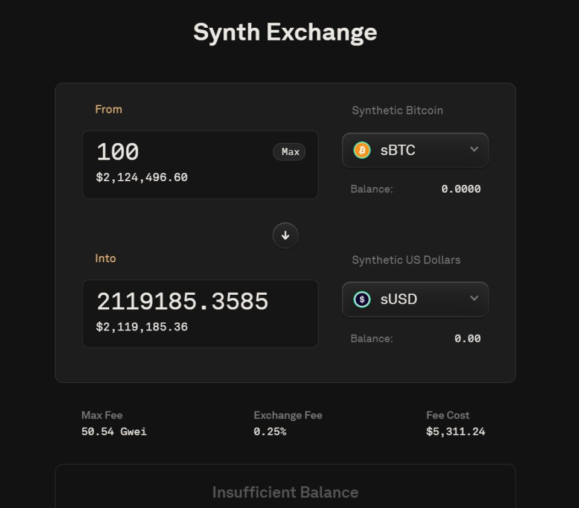579x508 pixels.
Task: Open the sBTC currency selector
Action: pyautogui.click(x=415, y=150)
